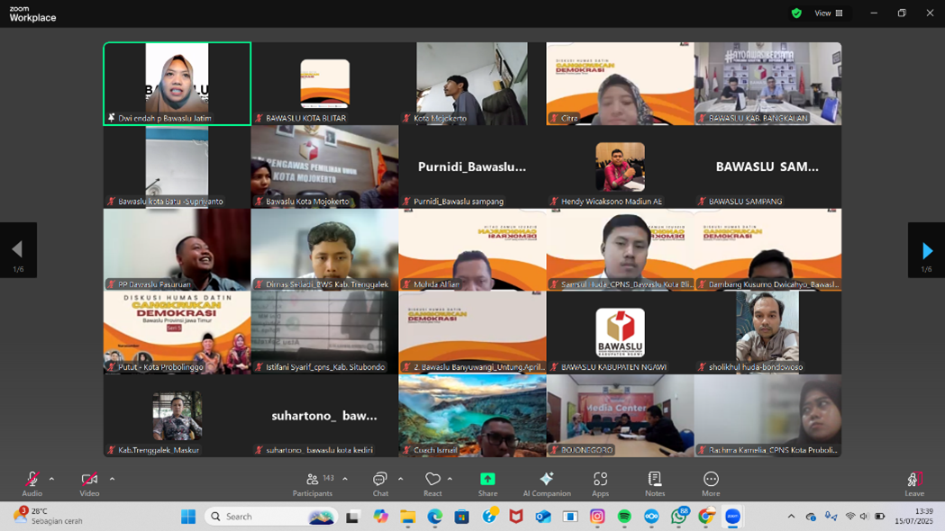
Task: Click Coach Ismail name label
Action: pos(436,450)
